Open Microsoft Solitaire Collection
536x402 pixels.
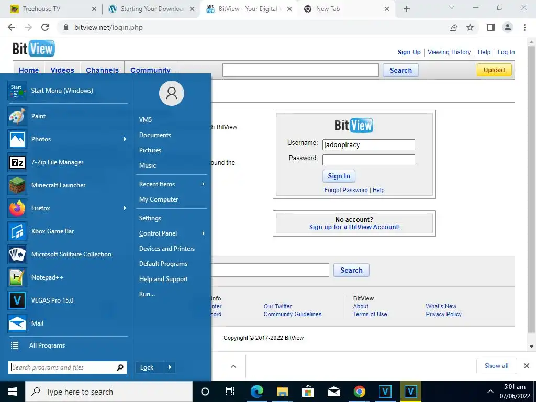(67, 254)
